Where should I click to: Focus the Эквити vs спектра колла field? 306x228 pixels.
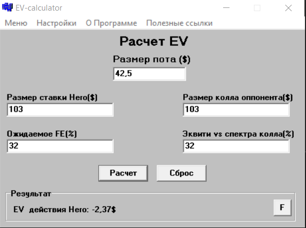tap(236, 146)
